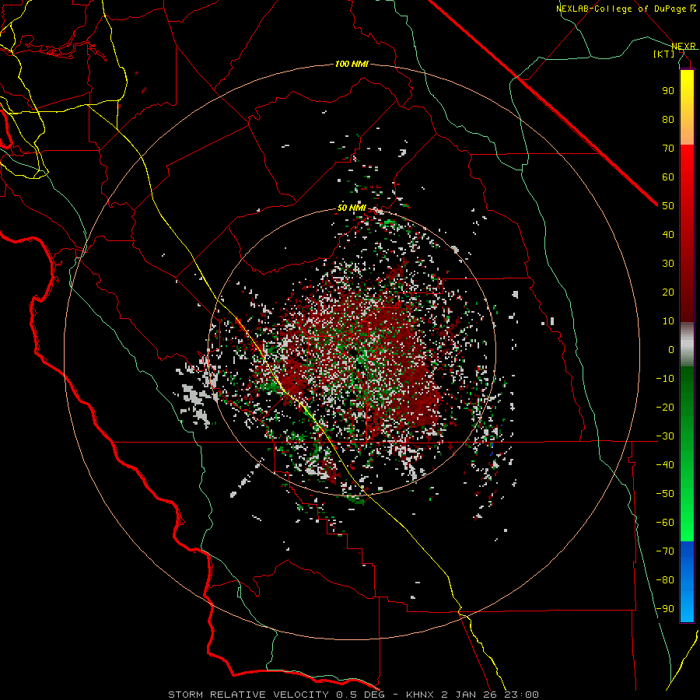Click the blue bottom segment of color bar
Screen dimensions: 700x700
pyautogui.click(x=687, y=582)
